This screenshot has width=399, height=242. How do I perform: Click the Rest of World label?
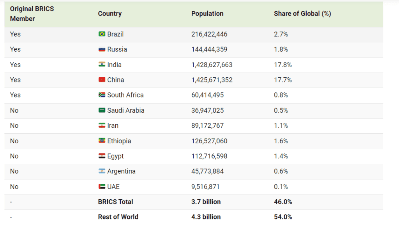(118, 217)
